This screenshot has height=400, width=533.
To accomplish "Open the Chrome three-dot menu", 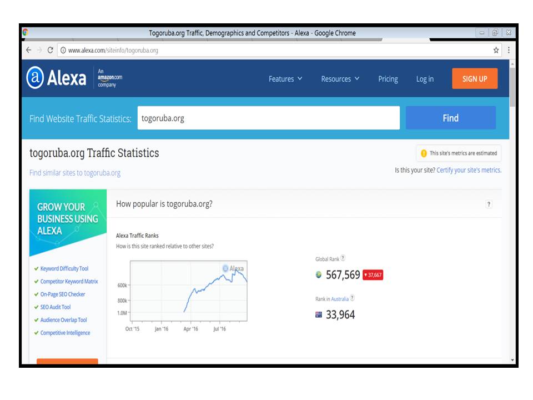I will point(509,51).
